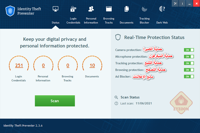200x133 pixels.
Task: Disable the Ad Blocker toggle
Action: pyautogui.click(x=189, y=77)
